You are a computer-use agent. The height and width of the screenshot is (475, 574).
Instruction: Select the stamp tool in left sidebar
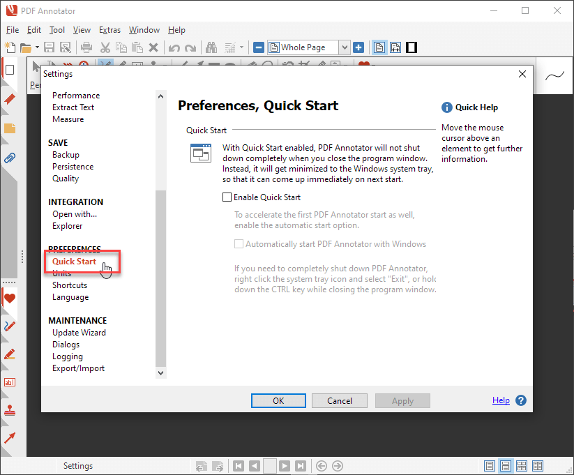coord(10,410)
